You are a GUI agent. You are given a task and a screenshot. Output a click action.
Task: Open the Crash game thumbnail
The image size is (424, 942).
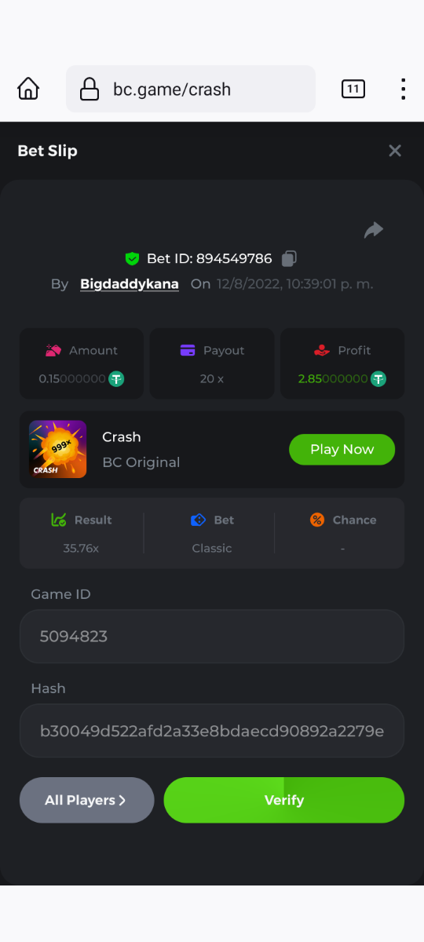[58, 449]
